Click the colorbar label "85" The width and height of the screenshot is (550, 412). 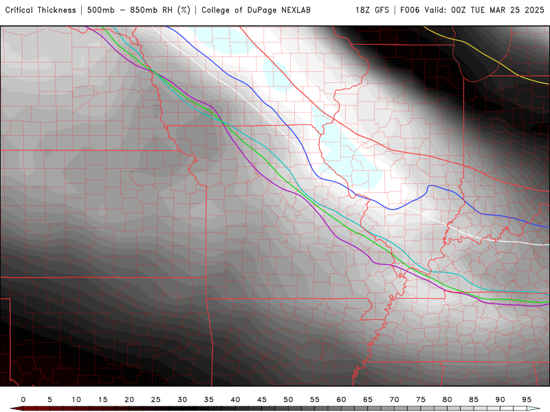point(474,400)
